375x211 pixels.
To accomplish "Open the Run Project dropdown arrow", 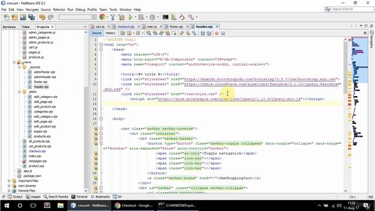I will click(135, 17).
